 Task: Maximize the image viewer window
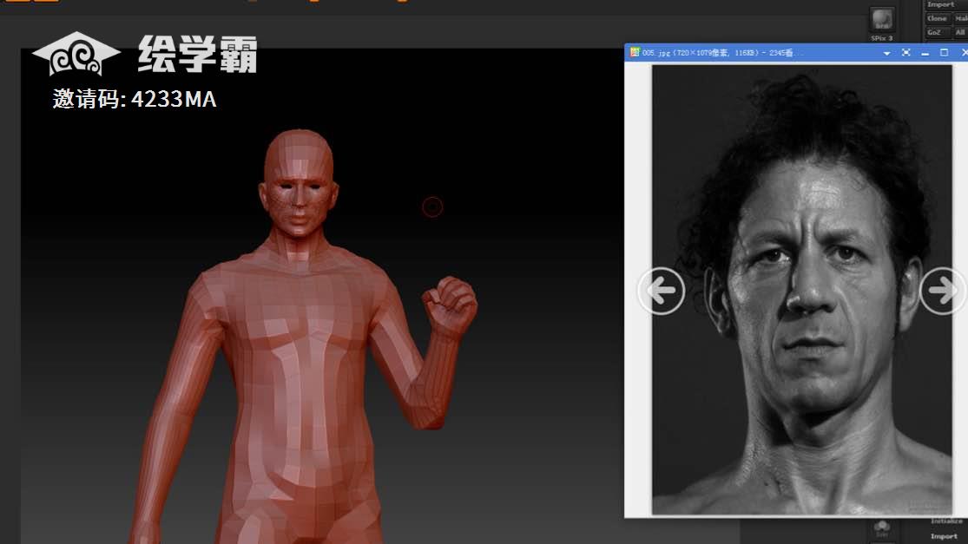(x=944, y=53)
